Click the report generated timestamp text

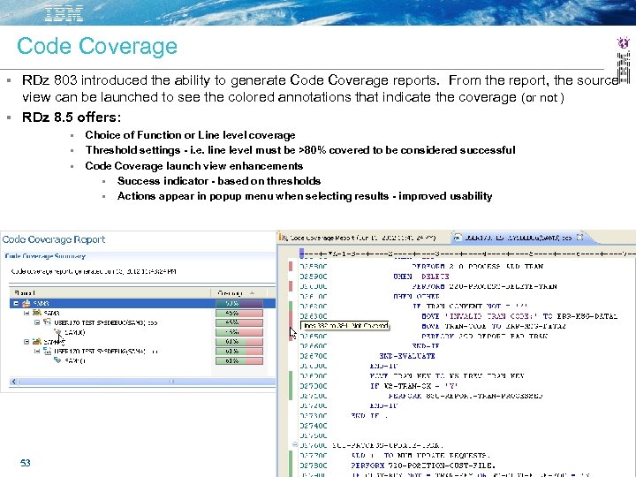point(94,271)
